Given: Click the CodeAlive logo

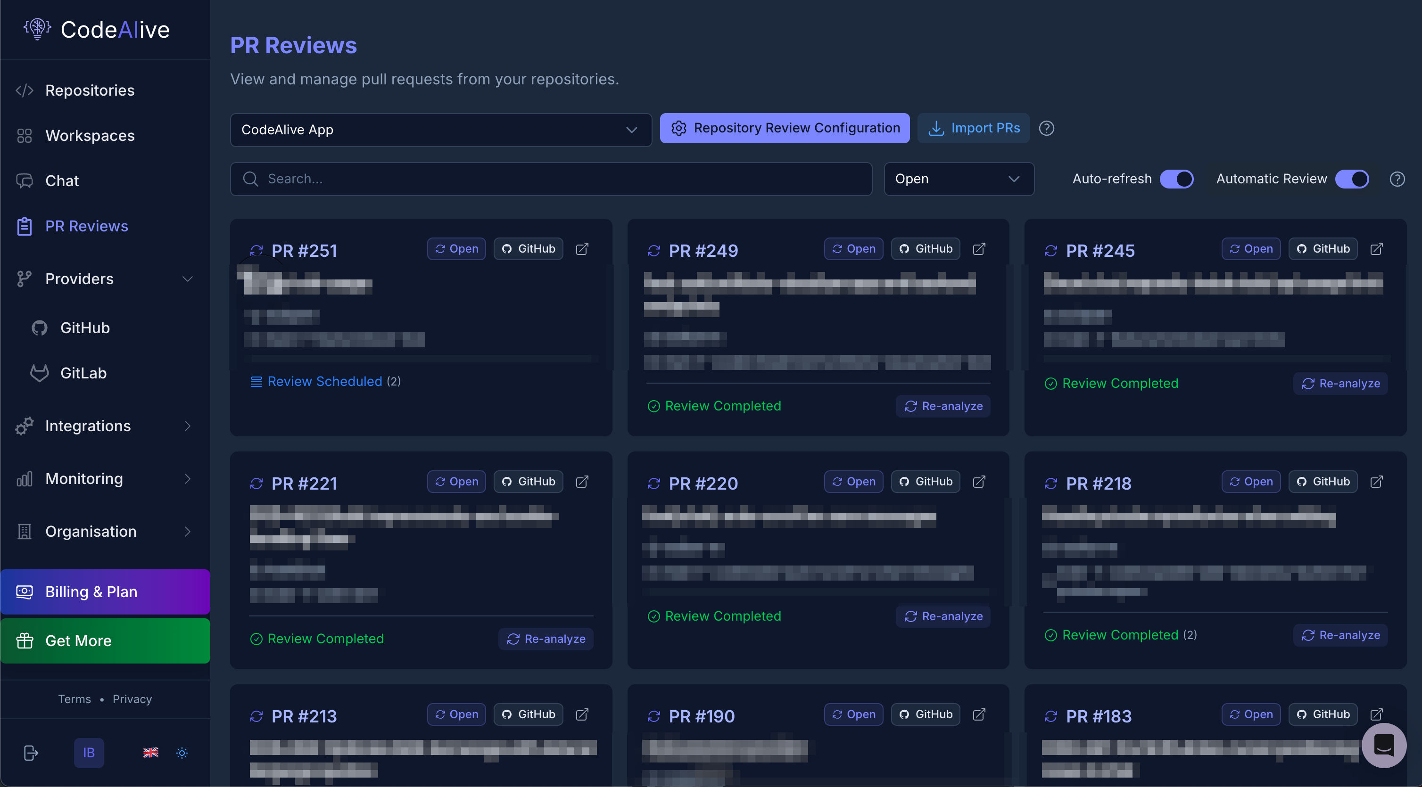Looking at the screenshot, I should (96, 29).
